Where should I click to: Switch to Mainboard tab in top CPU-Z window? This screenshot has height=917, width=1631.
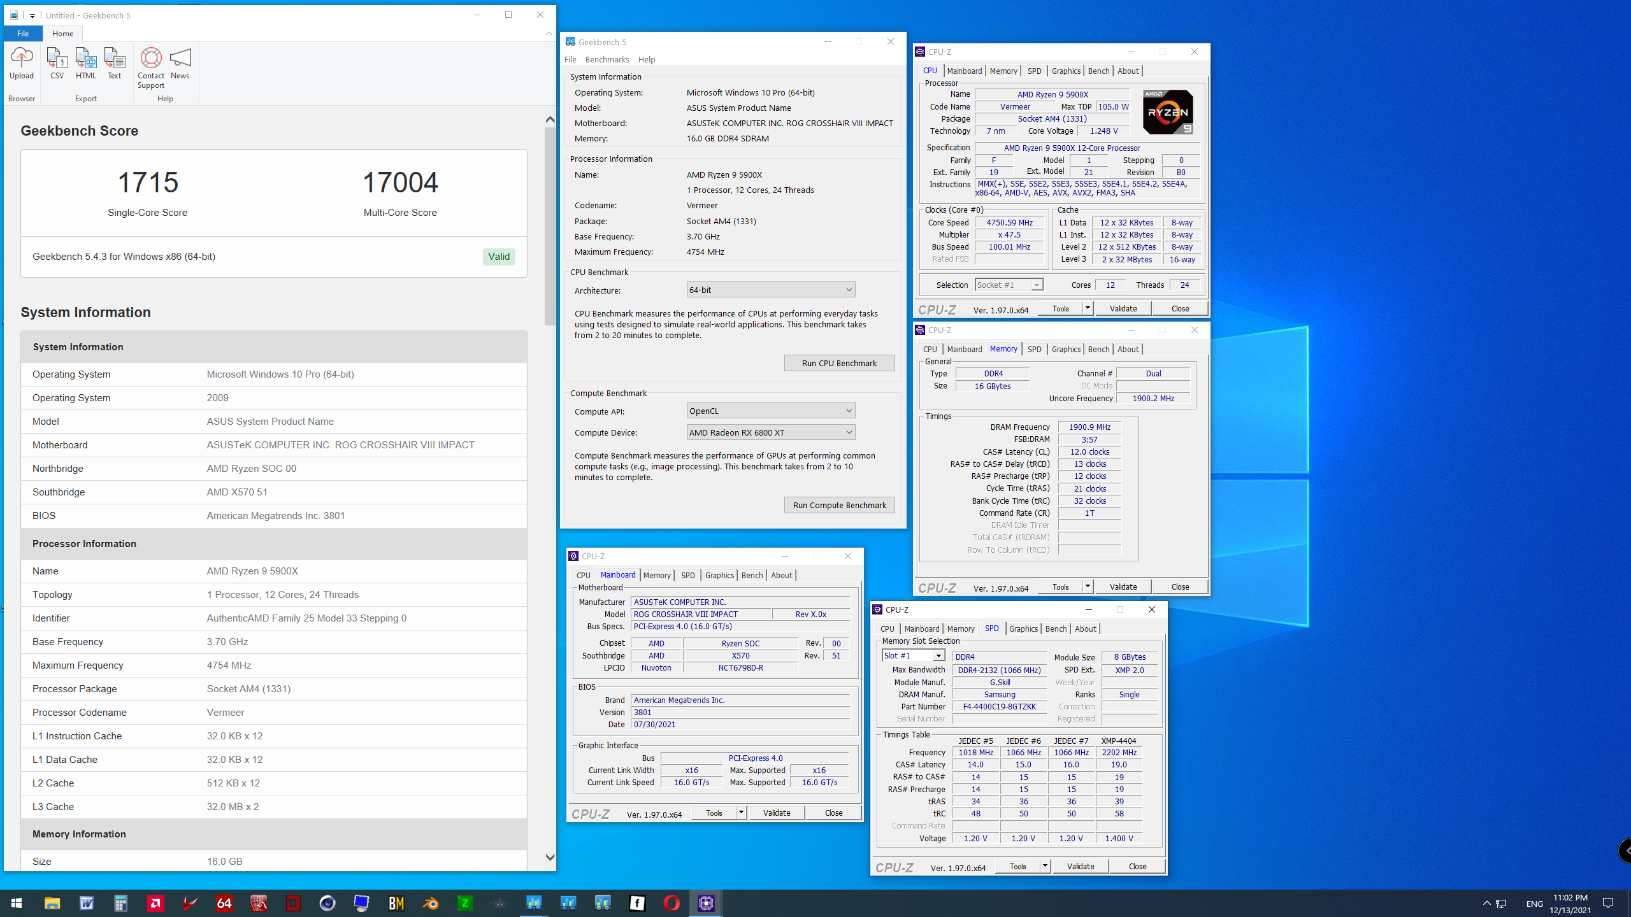point(964,71)
